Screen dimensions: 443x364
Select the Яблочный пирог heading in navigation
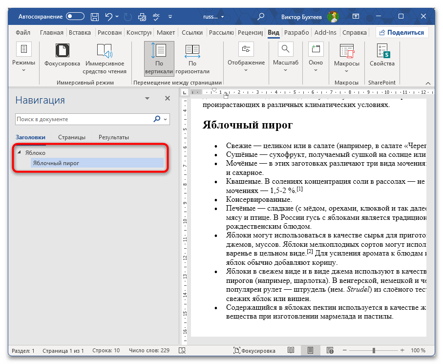coord(97,163)
